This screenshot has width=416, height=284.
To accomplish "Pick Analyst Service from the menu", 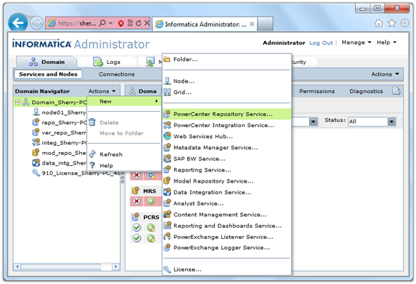I will 227,203.
